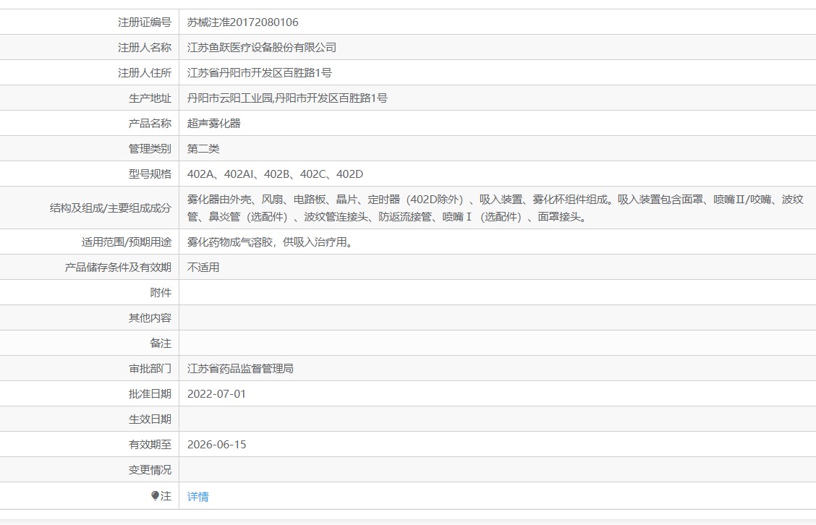Click the 生产地址 label

(x=150, y=98)
